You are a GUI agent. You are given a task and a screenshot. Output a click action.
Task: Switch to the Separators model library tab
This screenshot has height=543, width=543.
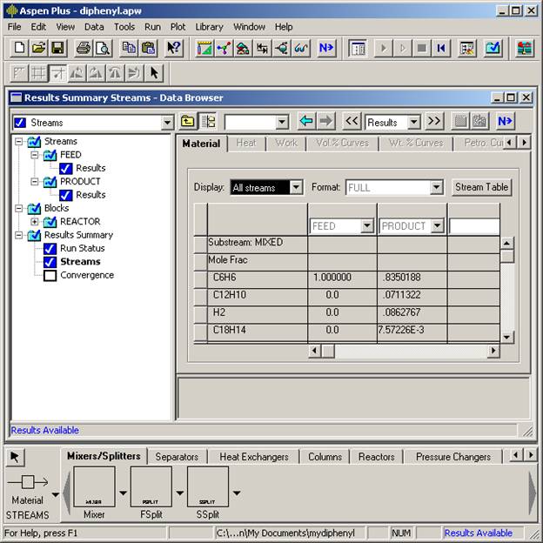click(177, 457)
